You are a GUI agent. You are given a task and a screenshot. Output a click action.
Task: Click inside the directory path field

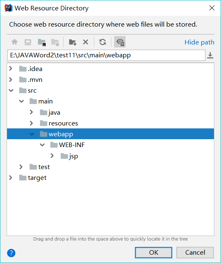(106, 55)
